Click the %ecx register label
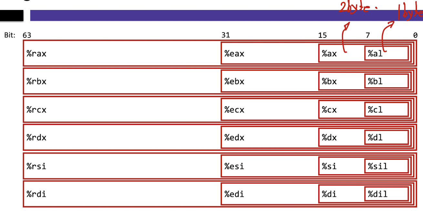 pos(234,110)
